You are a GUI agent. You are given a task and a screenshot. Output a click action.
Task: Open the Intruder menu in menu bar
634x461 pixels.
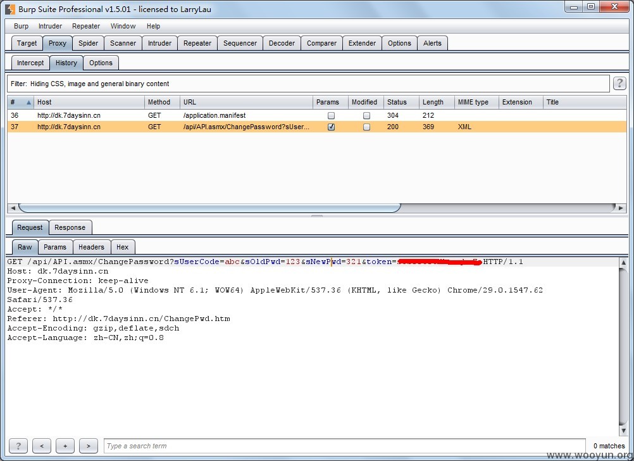coord(50,26)
